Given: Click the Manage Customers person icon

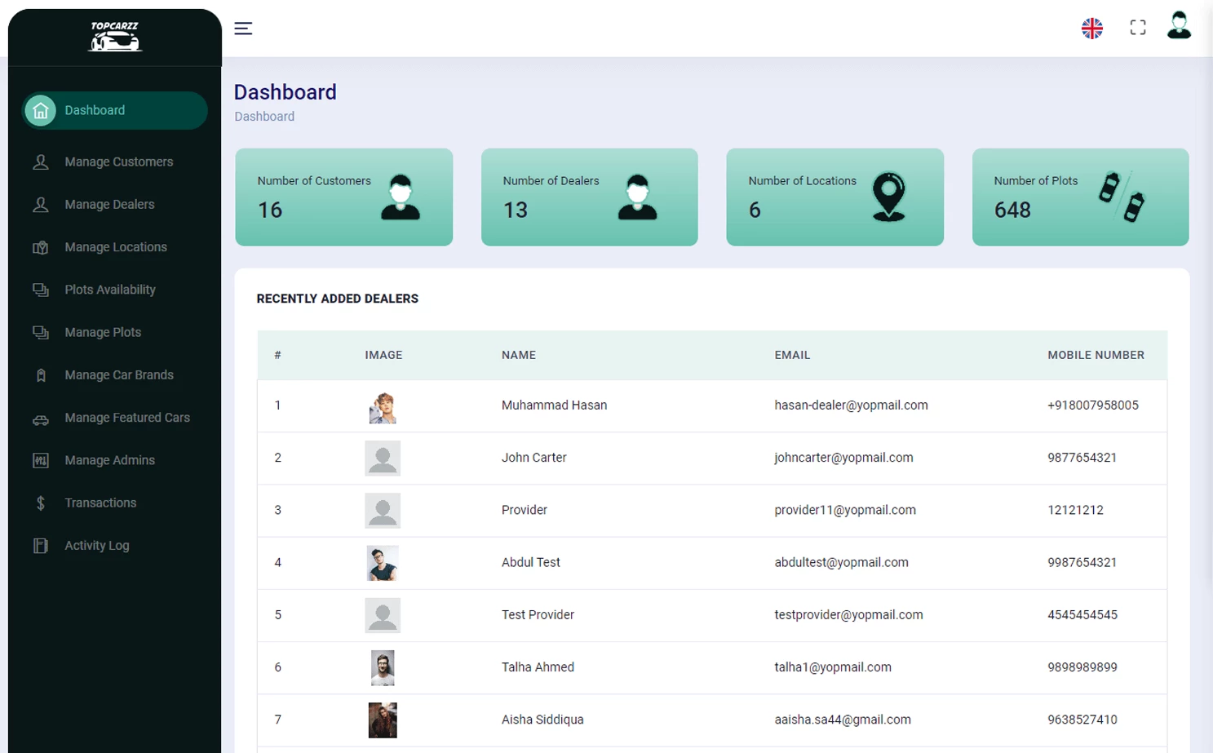Looking at the screenshot, I should tap(41, 162).
